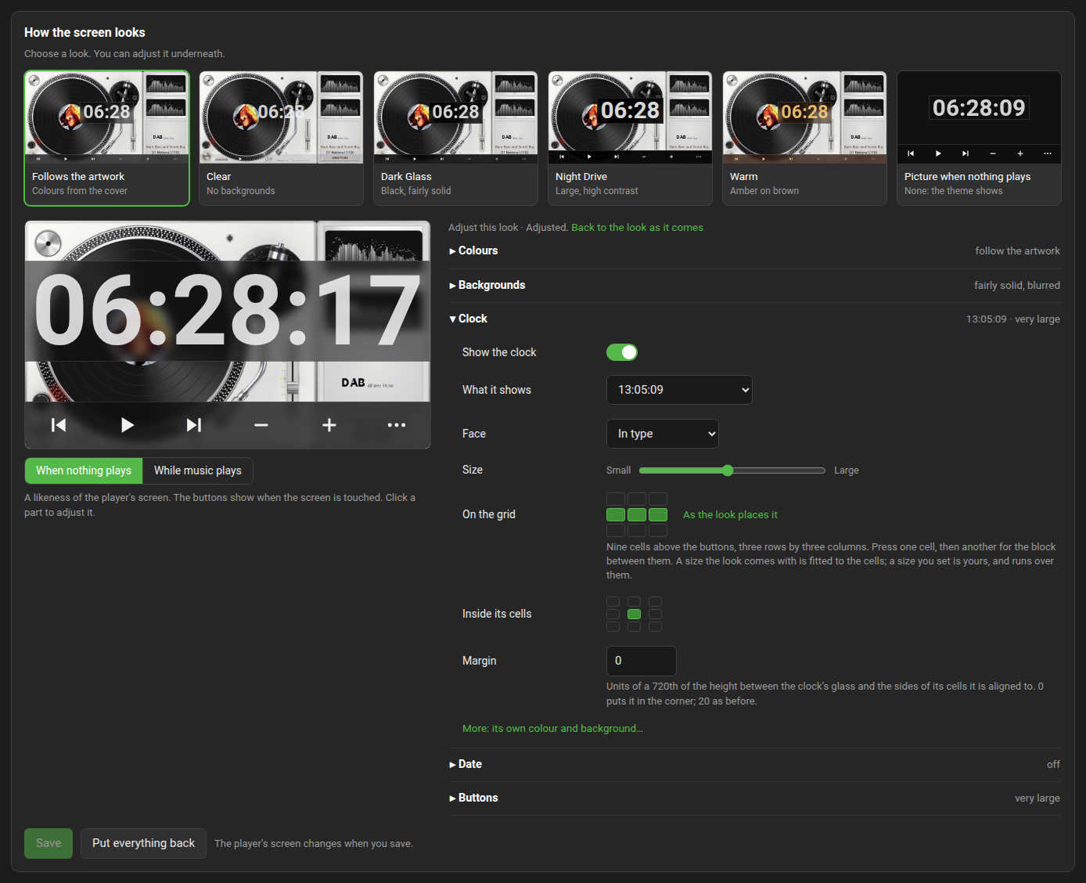Select the center cell of Inside its cells

click(x=635, y=614)
